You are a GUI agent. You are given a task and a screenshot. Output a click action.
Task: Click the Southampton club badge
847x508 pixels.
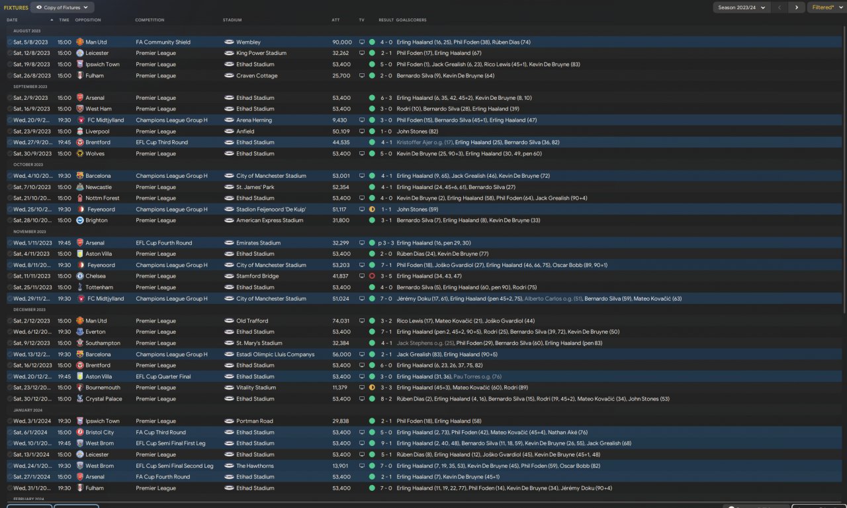click(80, 344)
